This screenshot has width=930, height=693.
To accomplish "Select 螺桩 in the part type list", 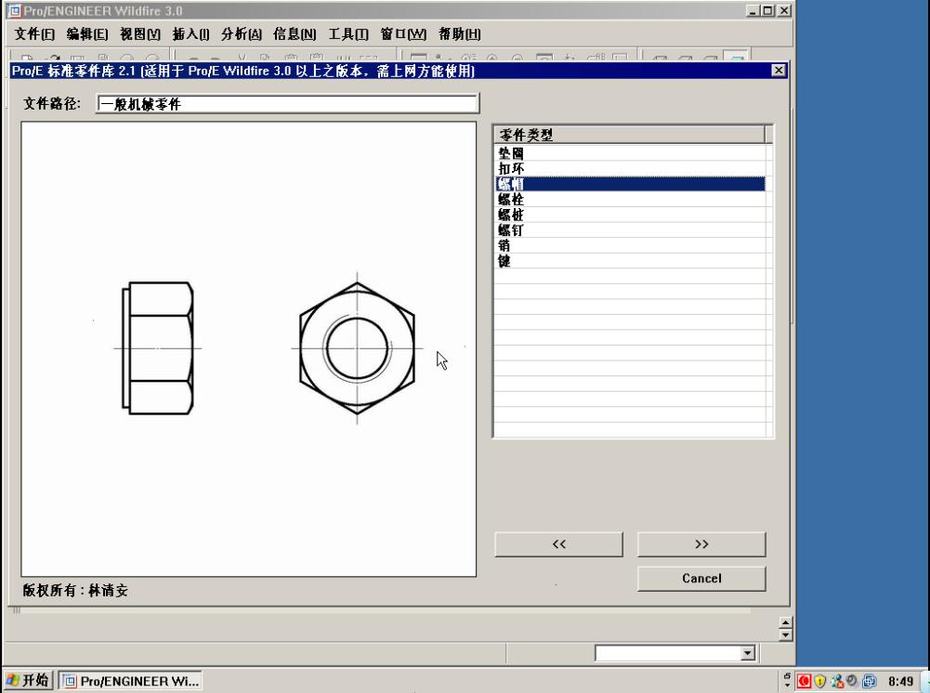I will [631, 215].
